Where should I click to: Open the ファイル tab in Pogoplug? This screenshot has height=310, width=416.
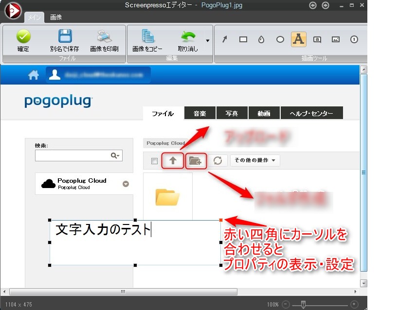pos(163,113)
